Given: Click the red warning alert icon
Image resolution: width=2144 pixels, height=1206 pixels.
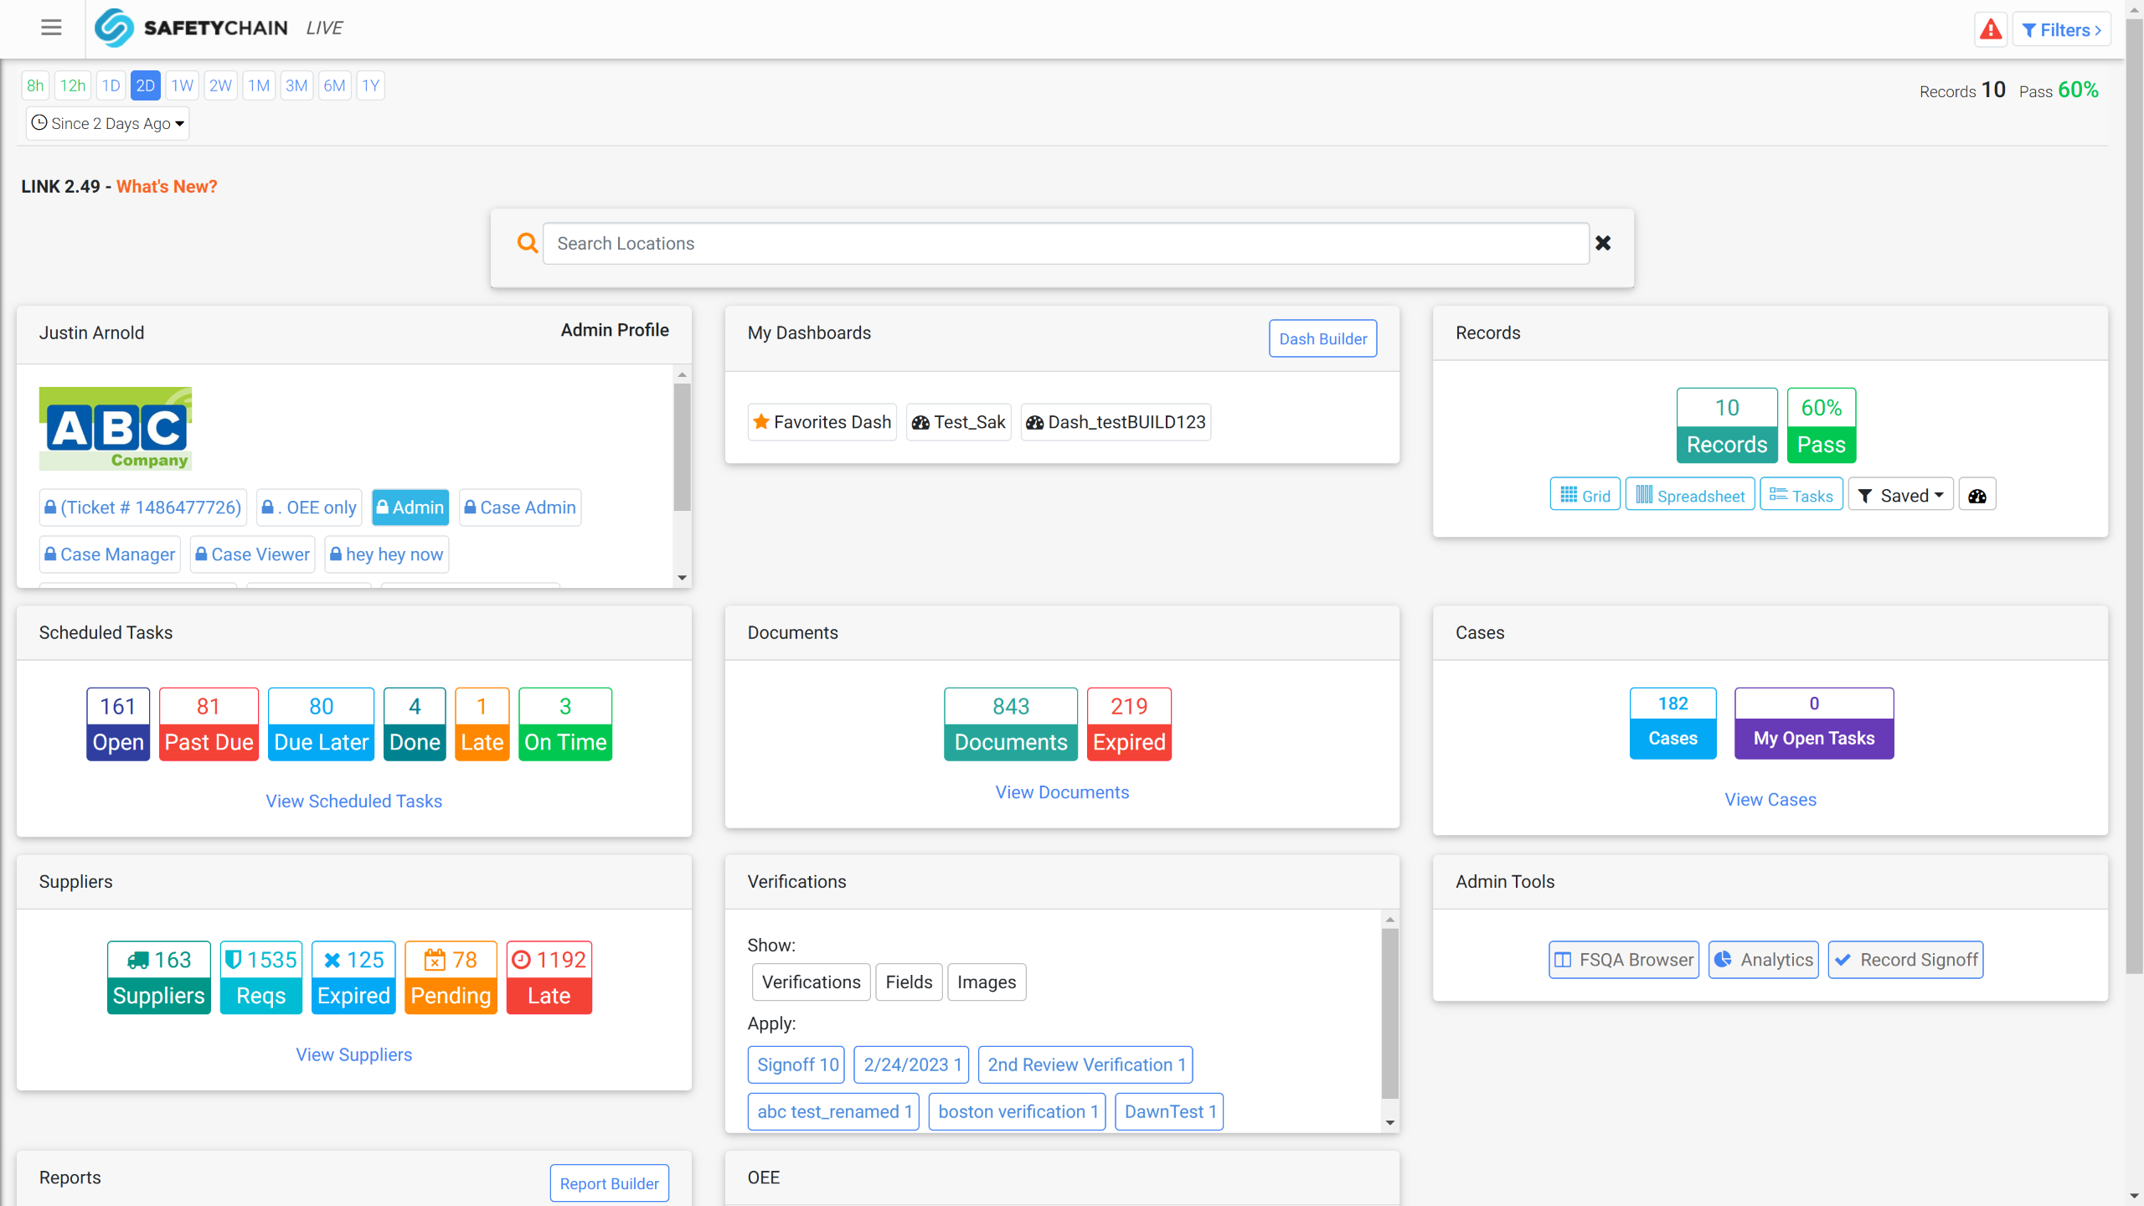Looking at the screenshot, I should (1990, 30).
